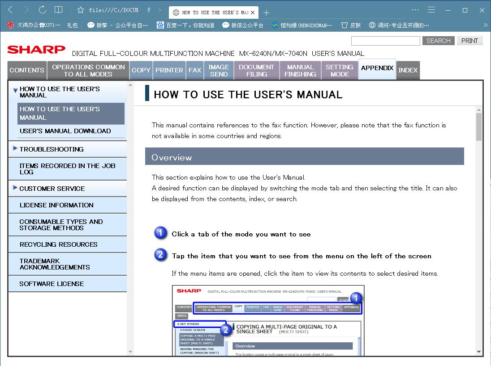Image resolution: width=491 pixels, height=366 pixels.
Task: Open the SETTING MODE tab
Action: [340, 70]
